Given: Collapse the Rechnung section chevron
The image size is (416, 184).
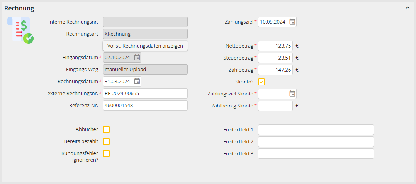Looking at the screenshot, I should 408,8.
